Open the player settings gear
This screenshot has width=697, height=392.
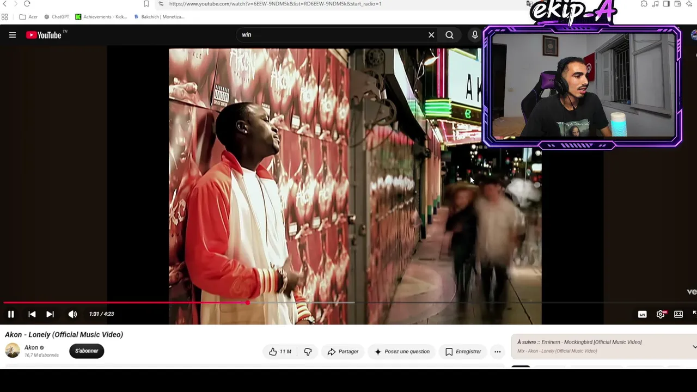coord(661,314)
